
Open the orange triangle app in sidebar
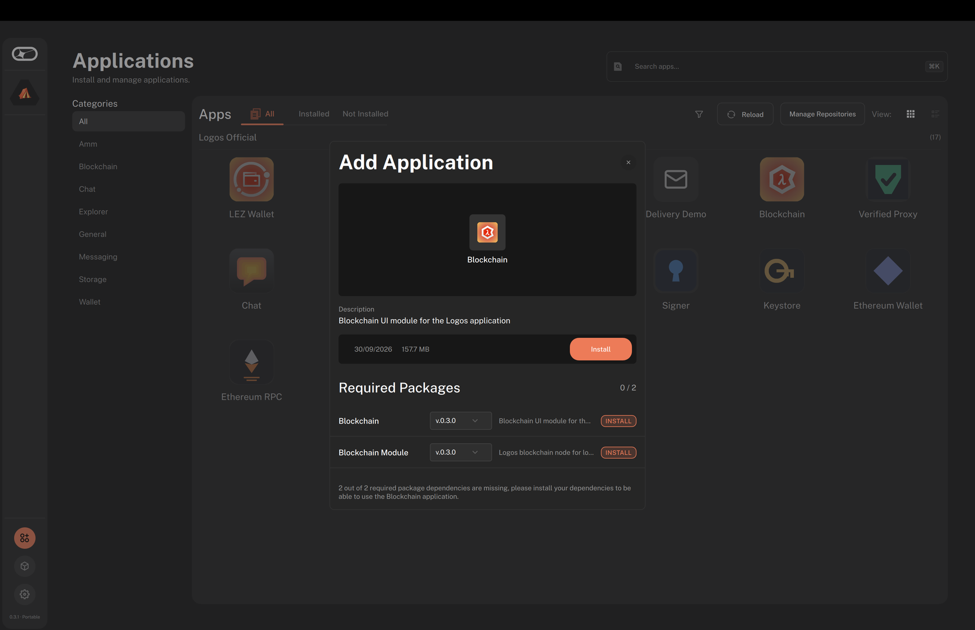(25, 93)
